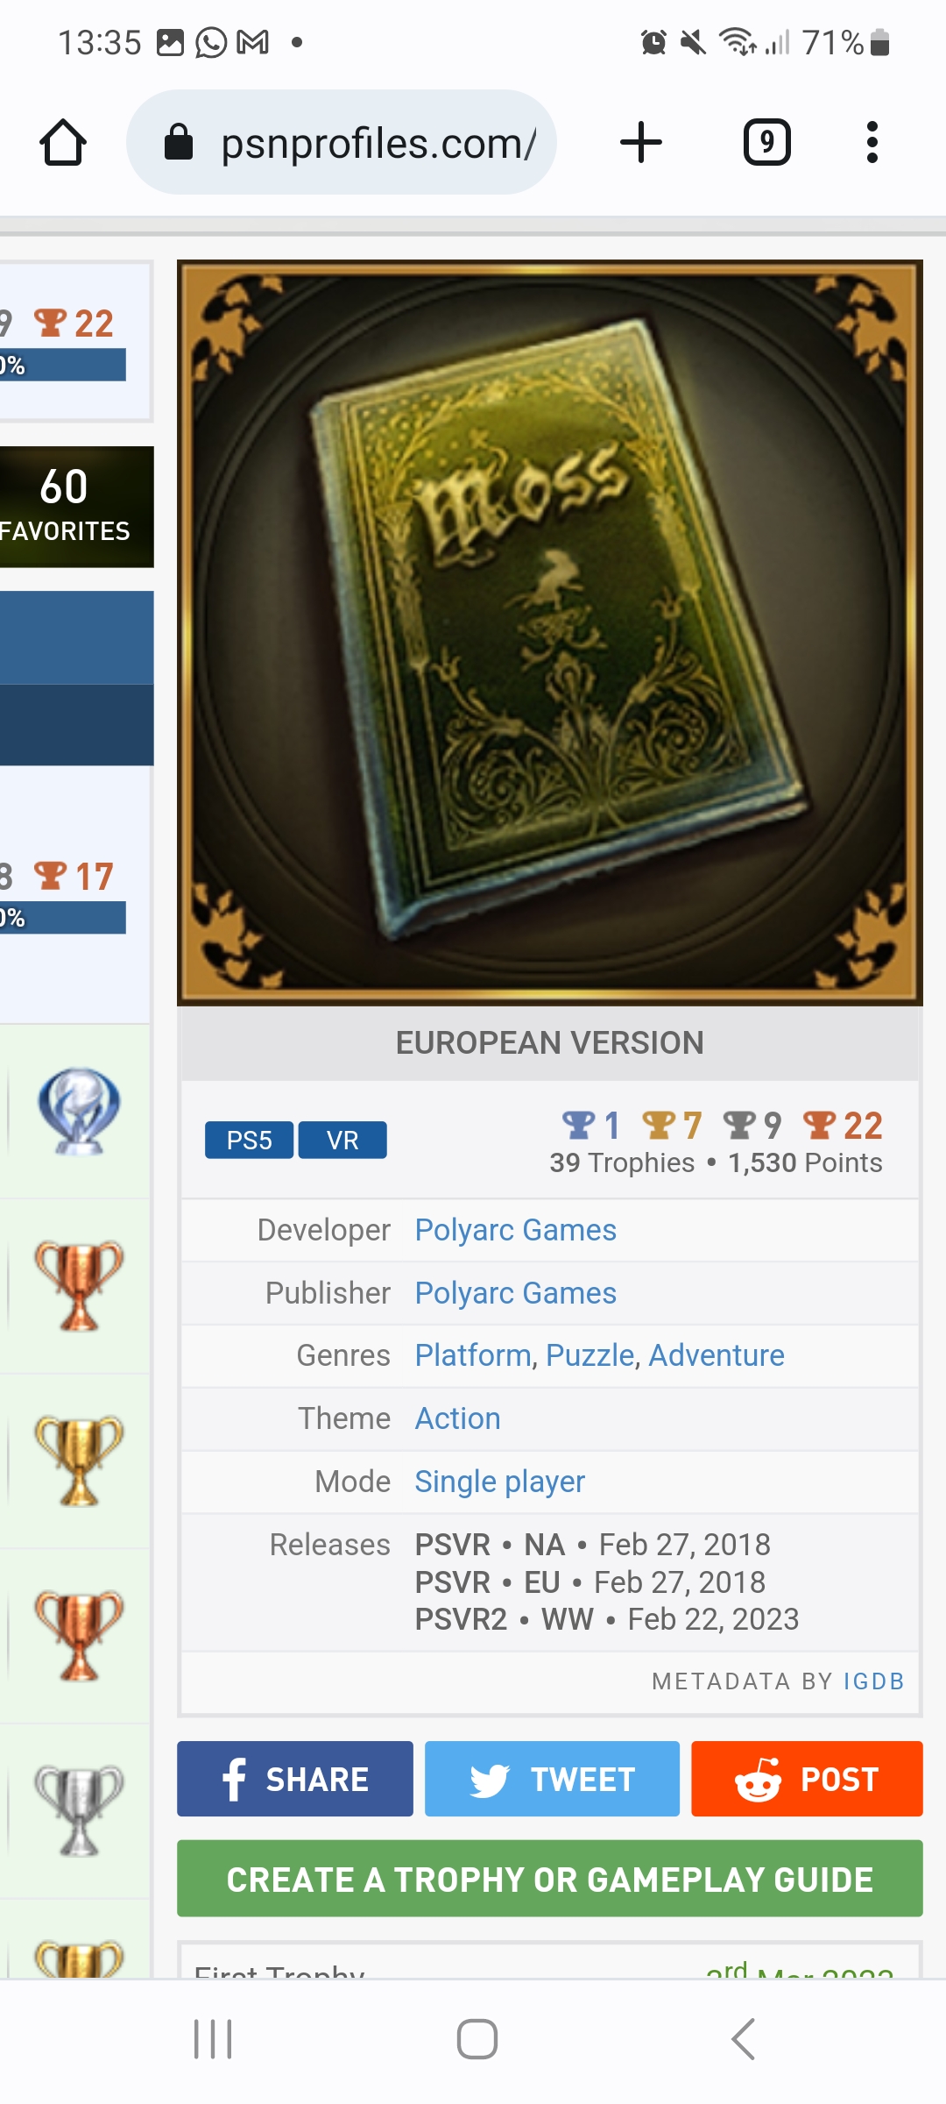Open the Single player mode link
This screenshot has height=2104, width=946.
click(x=500, y=1482)
